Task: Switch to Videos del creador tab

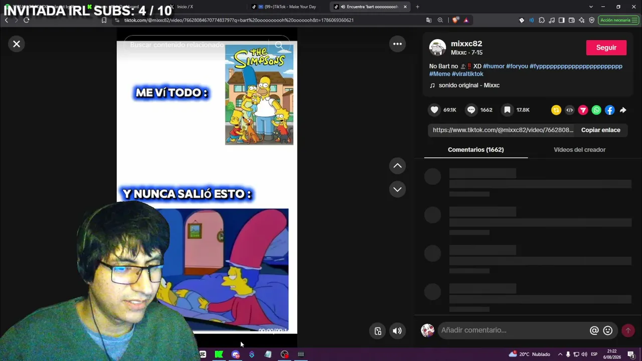Action: click(579, 149)
